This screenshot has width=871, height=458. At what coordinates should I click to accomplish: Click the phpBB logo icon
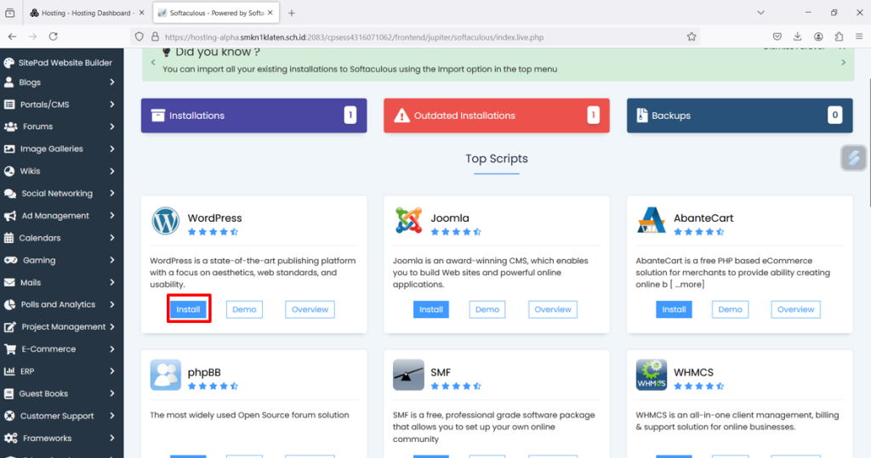(x=166, y=375)
